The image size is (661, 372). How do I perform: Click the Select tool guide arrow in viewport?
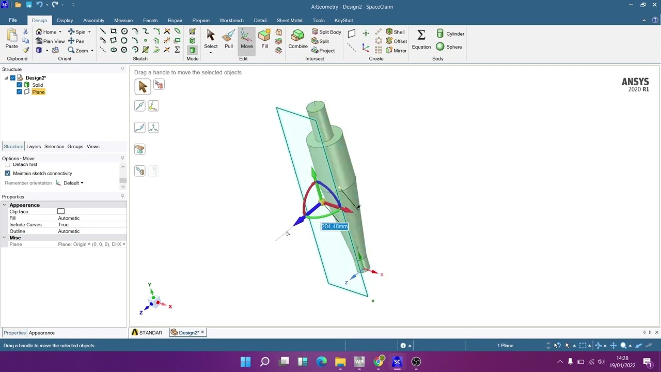pos(143,86)
